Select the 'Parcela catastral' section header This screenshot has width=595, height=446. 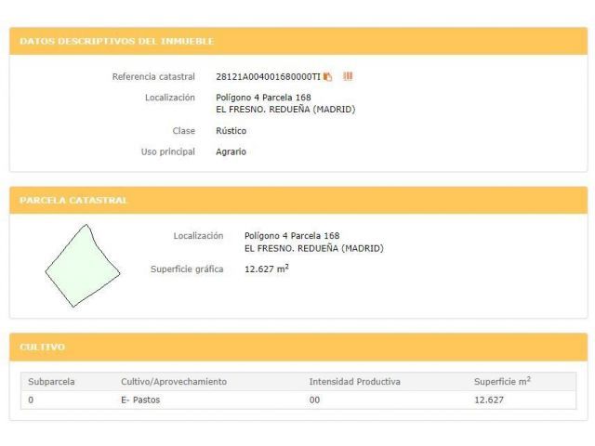point(73,201)
